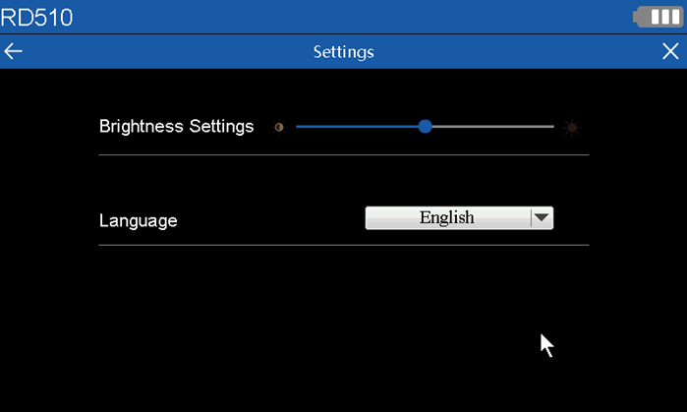This screenshot has width=687, height=412.
Task: Click the far left start of brightness slider
Action: click(298, 127)
